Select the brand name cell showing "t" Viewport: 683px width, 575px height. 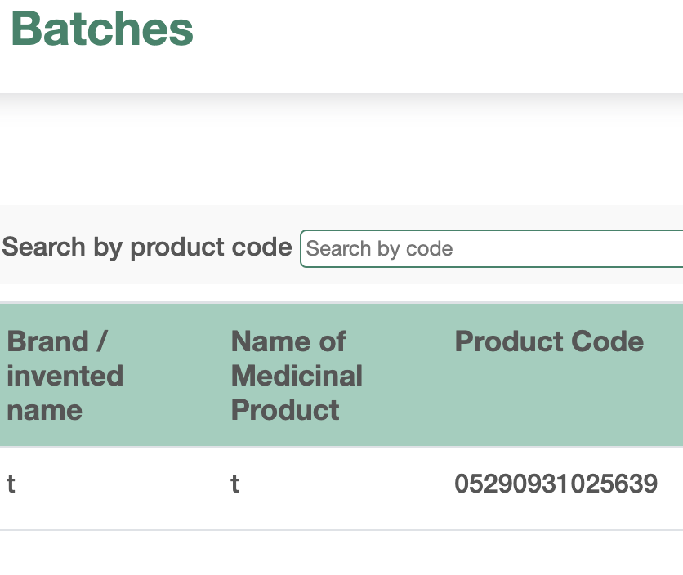(11, 484)
